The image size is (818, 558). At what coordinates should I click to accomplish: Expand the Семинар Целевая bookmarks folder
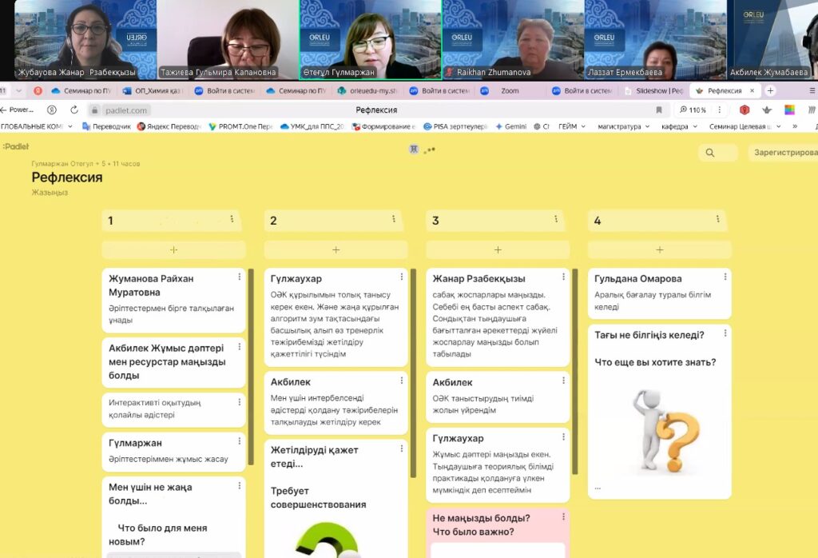(x=745, y=126)
